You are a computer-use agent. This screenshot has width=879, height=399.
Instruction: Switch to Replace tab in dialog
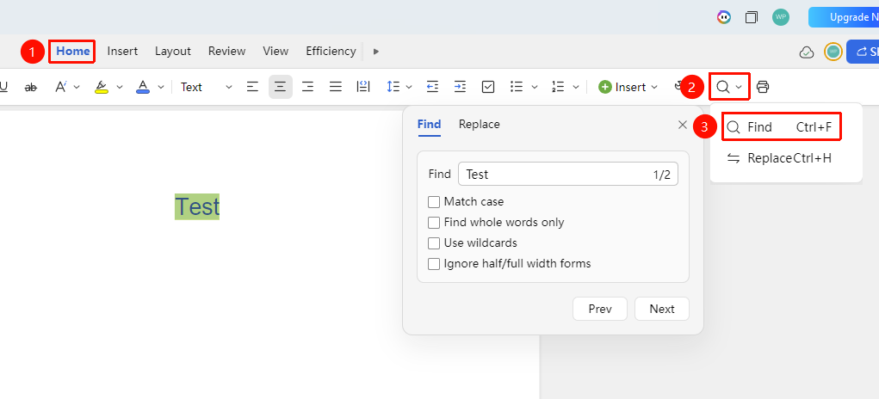point(480,124)
